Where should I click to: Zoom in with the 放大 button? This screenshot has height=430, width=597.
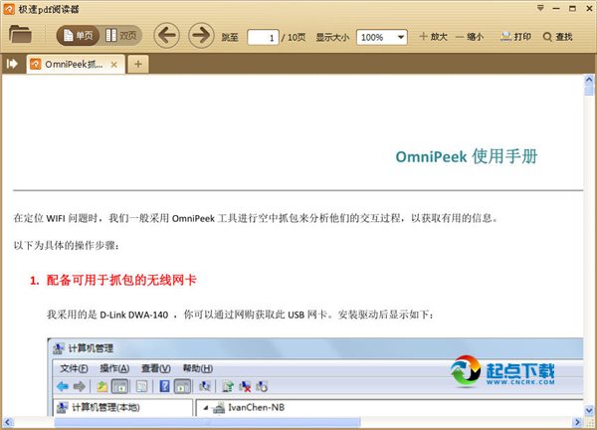(433, 37)
